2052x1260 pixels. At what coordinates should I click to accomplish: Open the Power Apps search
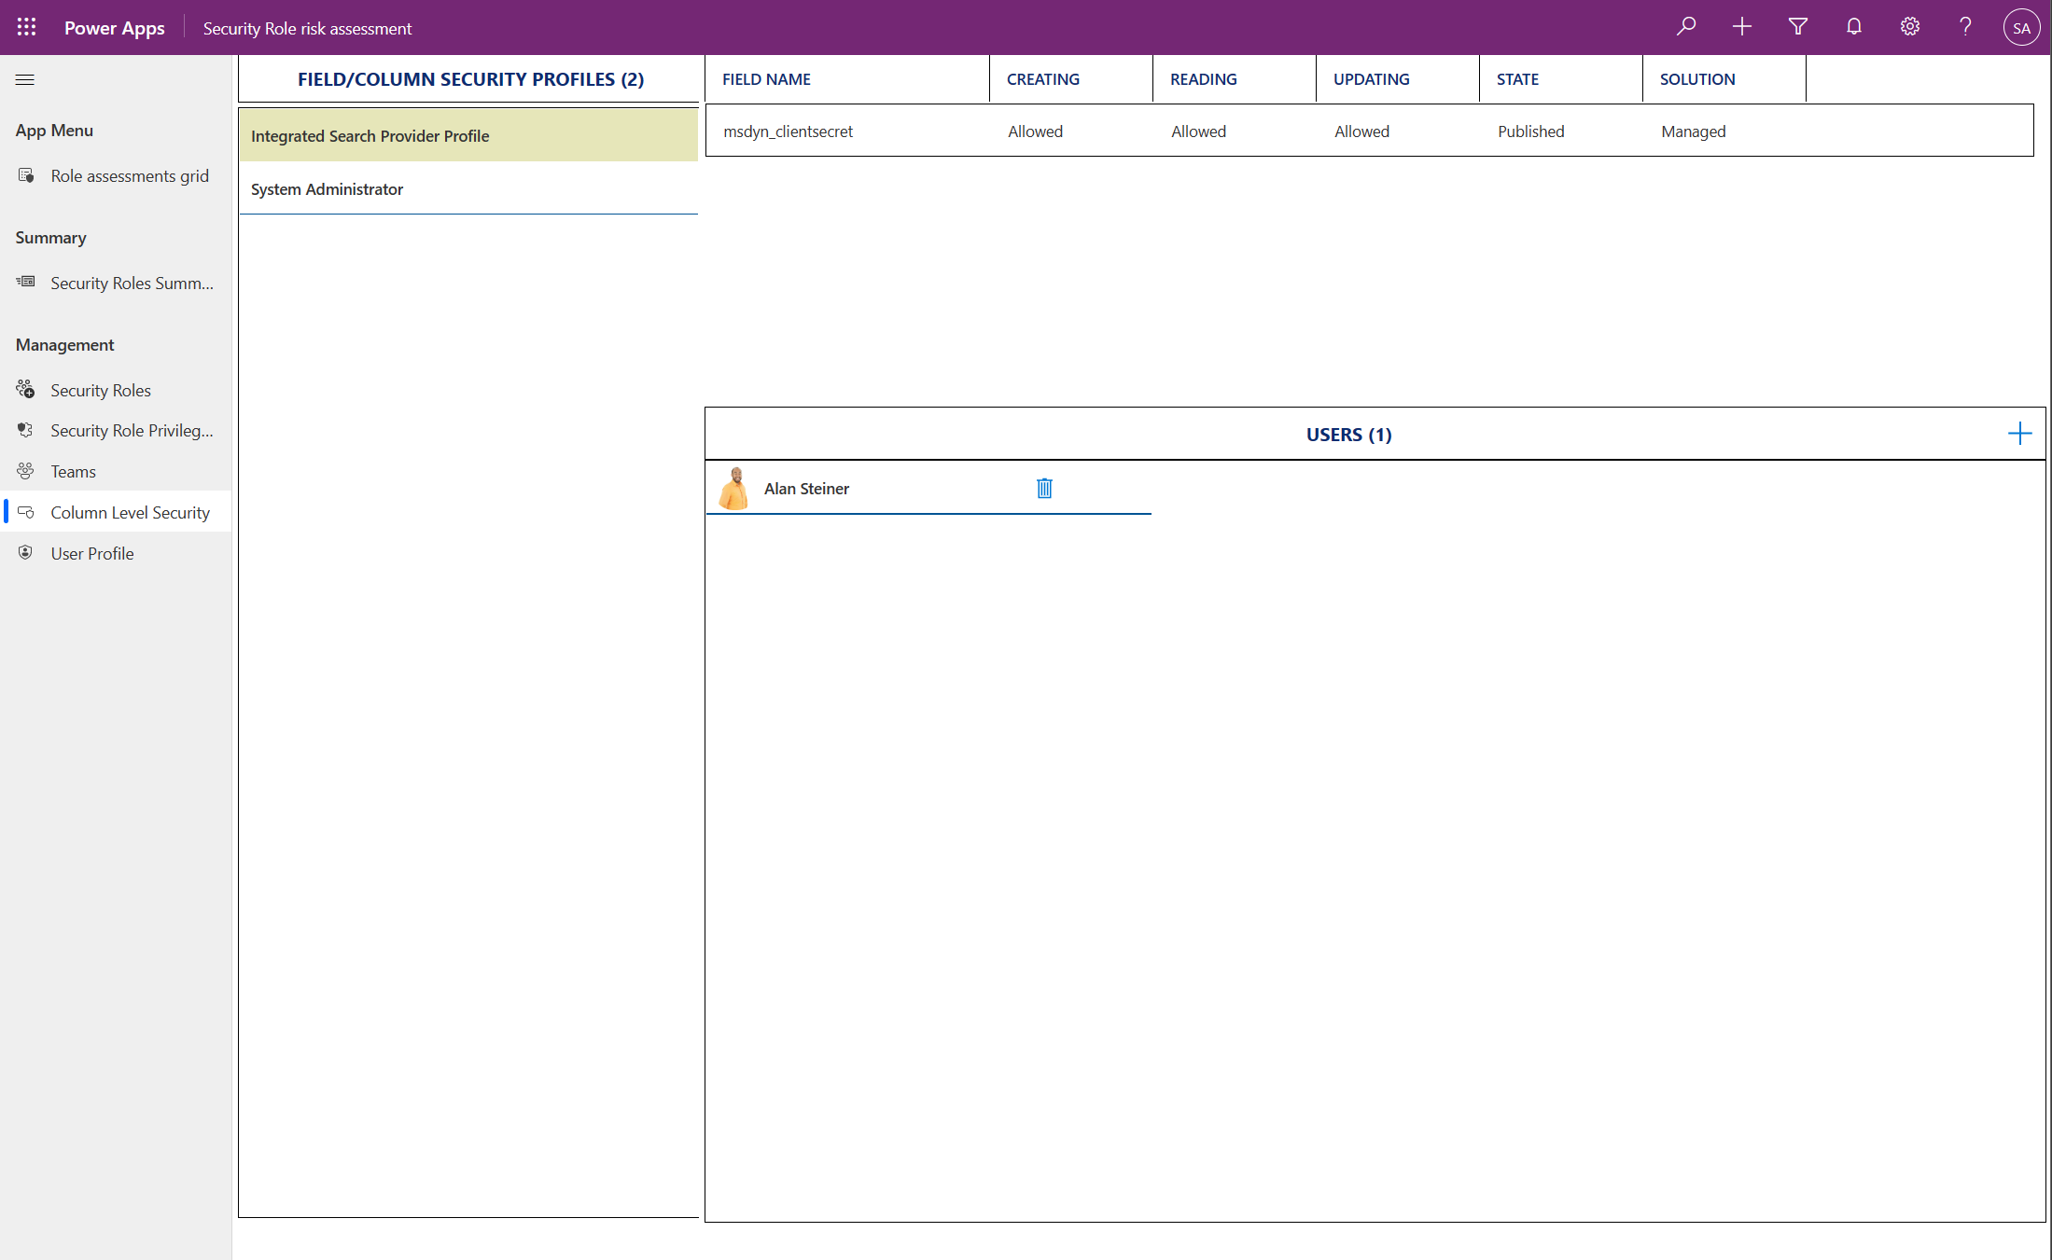1685,26
